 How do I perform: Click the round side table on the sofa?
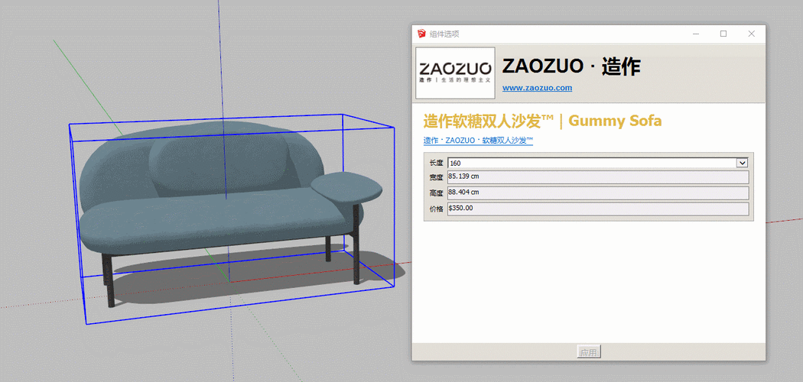coord(346,186)
